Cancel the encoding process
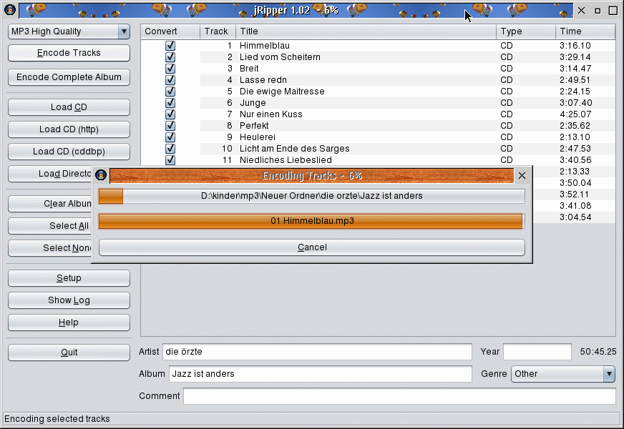 312,247
